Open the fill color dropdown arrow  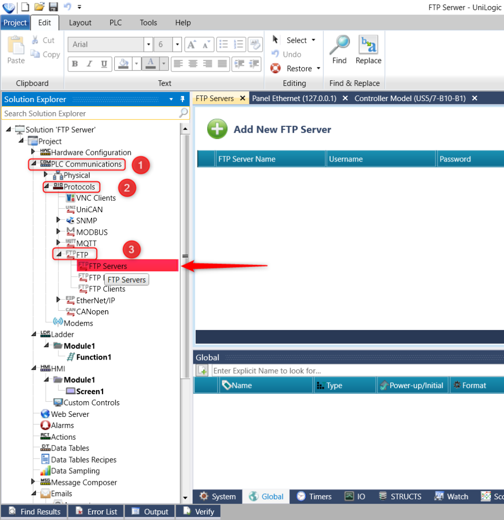coord(136,63)
